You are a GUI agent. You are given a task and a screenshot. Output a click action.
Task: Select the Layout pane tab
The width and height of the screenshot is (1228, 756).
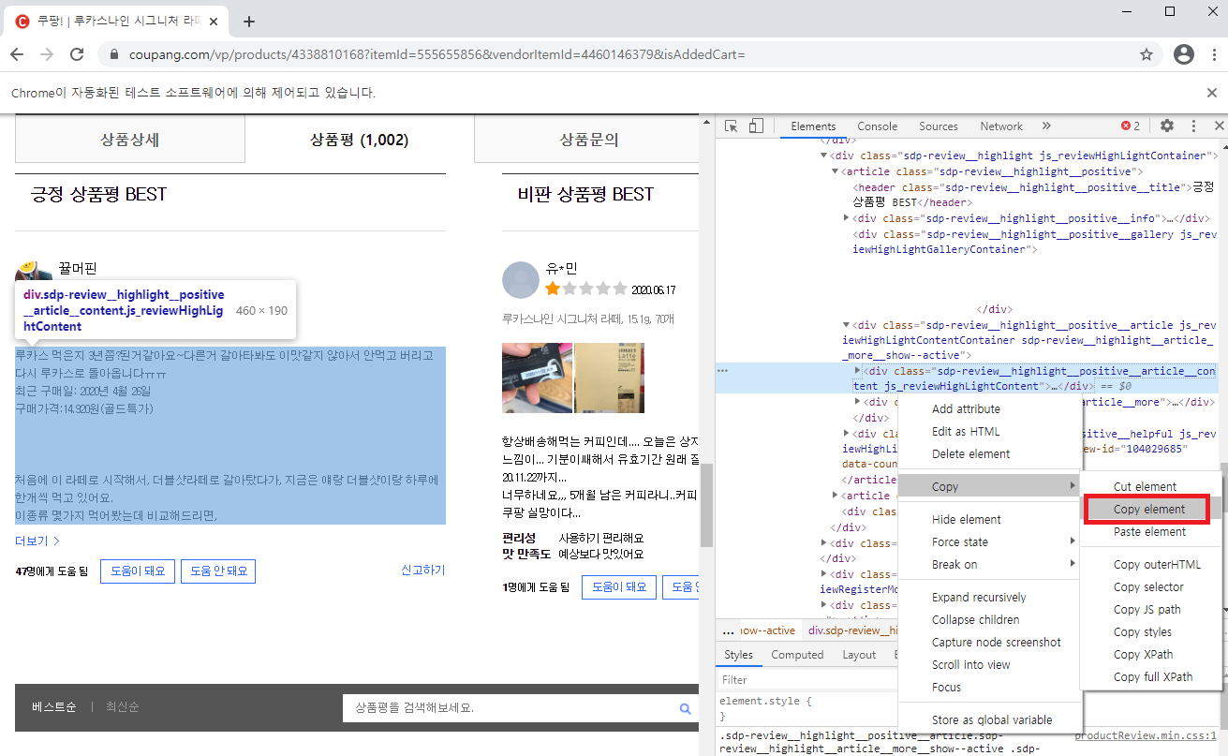coord(859,655)
